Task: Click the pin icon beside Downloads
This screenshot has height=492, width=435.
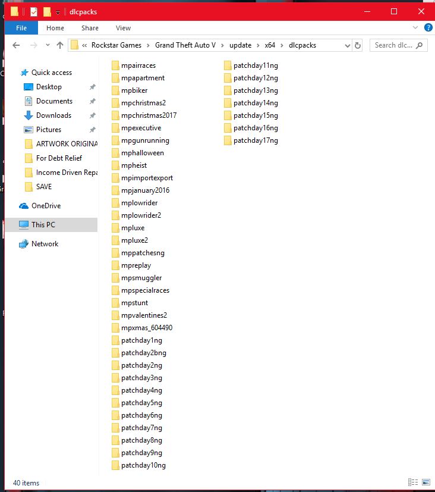Action: 93,115
